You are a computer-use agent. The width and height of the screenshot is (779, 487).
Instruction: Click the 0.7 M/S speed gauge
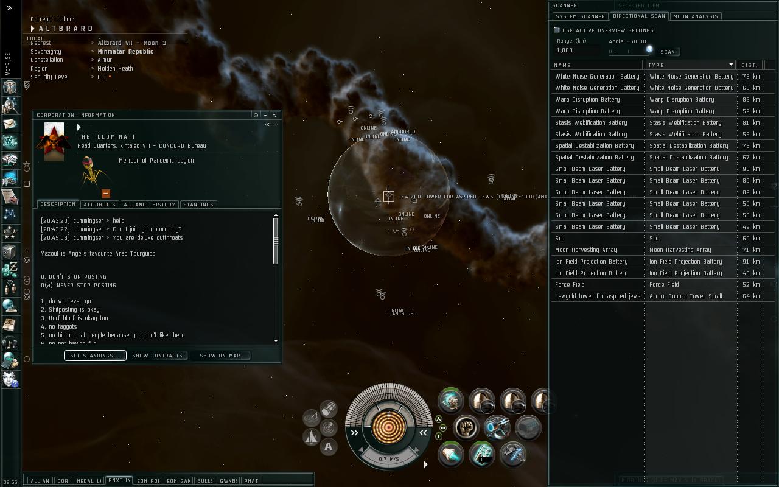coord(388,459)
